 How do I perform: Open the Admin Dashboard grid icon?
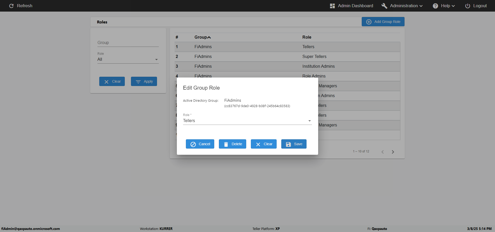(332, 6)
